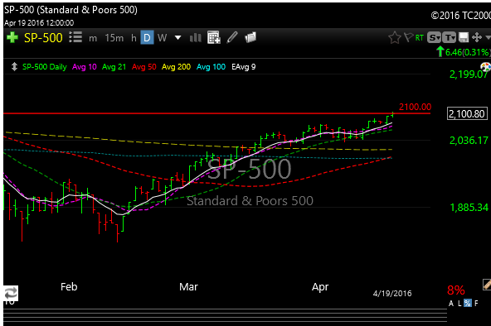Image resolution: width=491 pixels, height=326 pixels.
Task: Select the h hourly timeframe
Action: 134,38
